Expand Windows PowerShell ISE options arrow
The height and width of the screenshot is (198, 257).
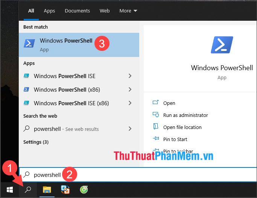130,76
